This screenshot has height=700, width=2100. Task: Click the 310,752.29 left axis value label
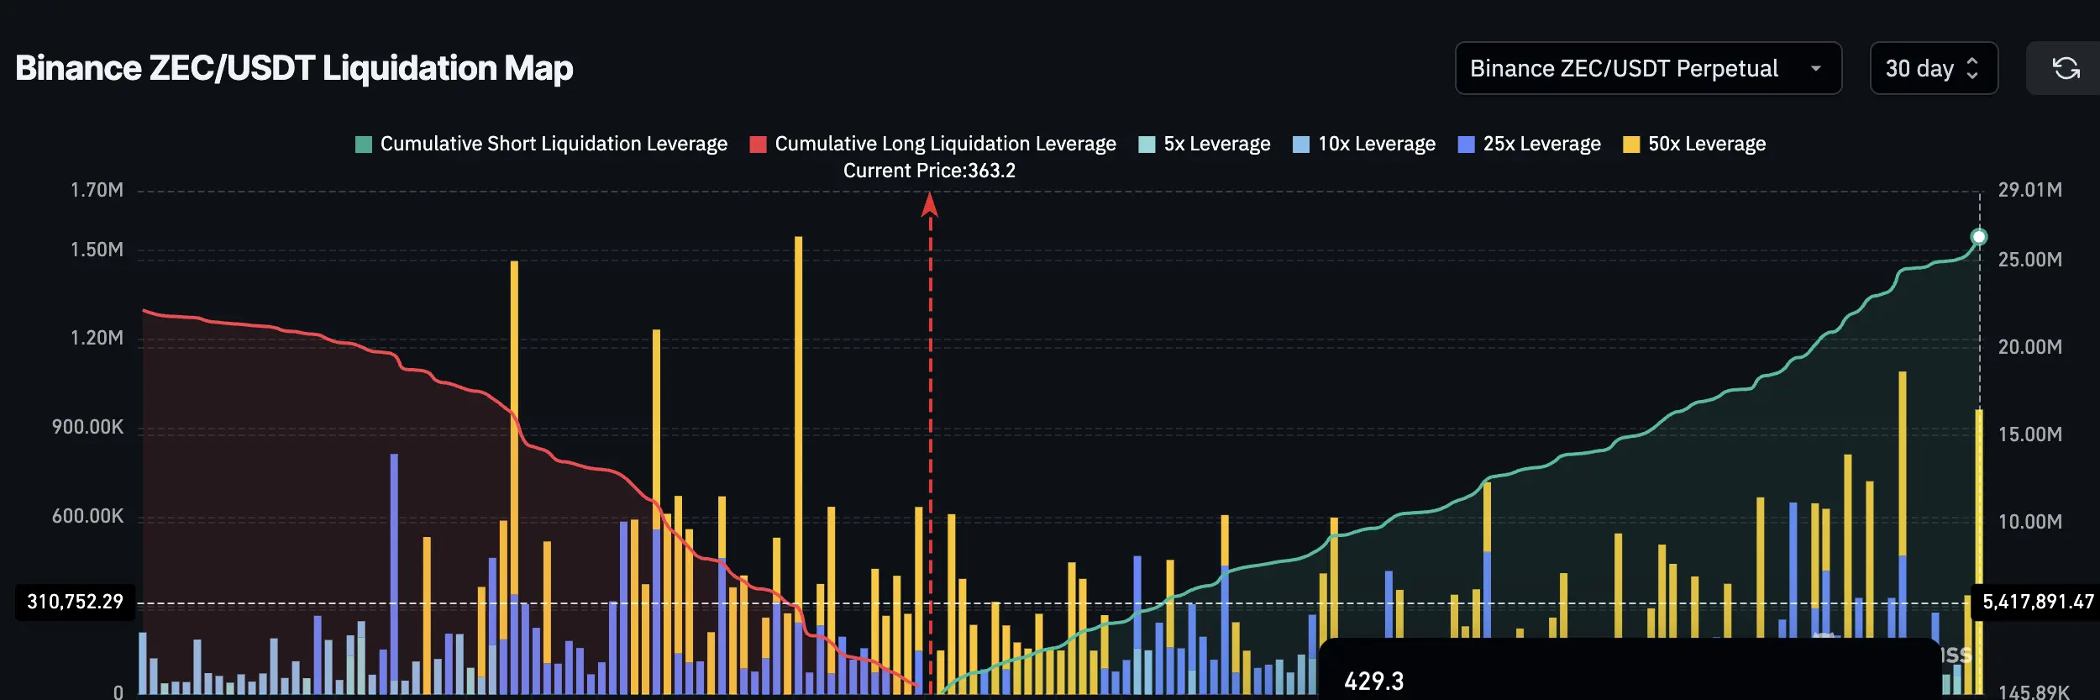(75, 602)
